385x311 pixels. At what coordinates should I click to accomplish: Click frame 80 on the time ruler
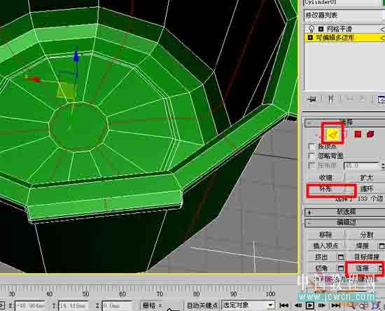[196, 294]
